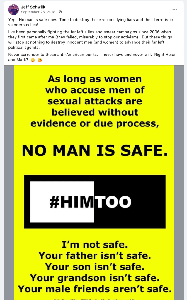Click the "As long as women" poster paragraph
187x300 pixels.
tap(95, 101)
